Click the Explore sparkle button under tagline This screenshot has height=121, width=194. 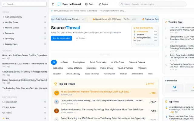81,38
